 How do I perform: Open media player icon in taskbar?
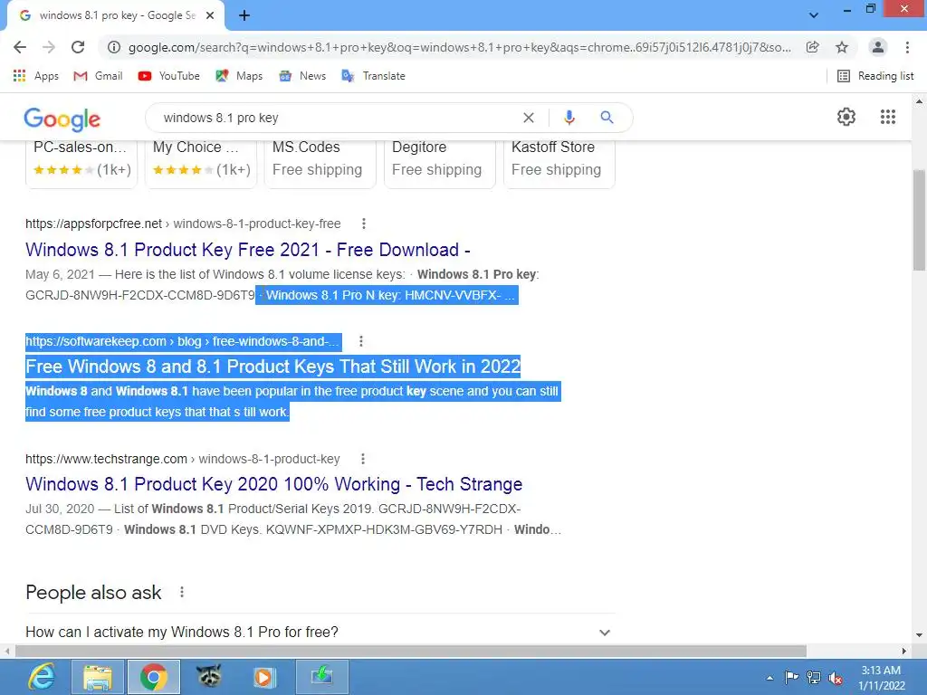[x=265, y=677]
